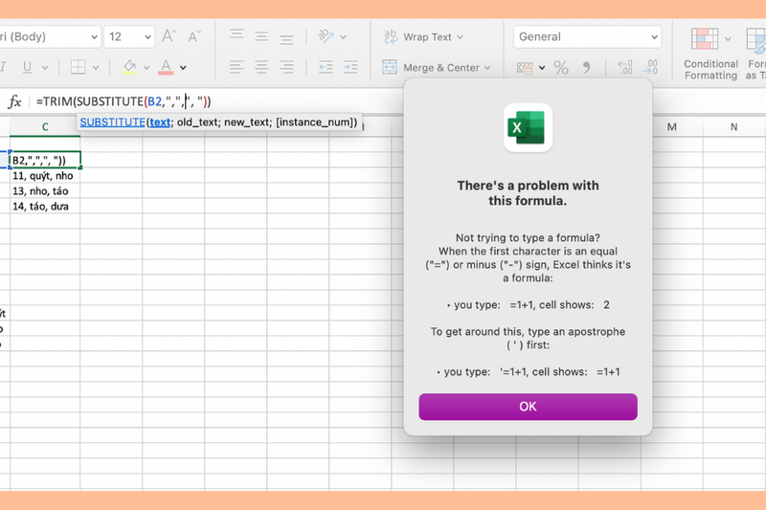Apply comma style
Screen dimensions: 766x510
[x=586, y=67]
